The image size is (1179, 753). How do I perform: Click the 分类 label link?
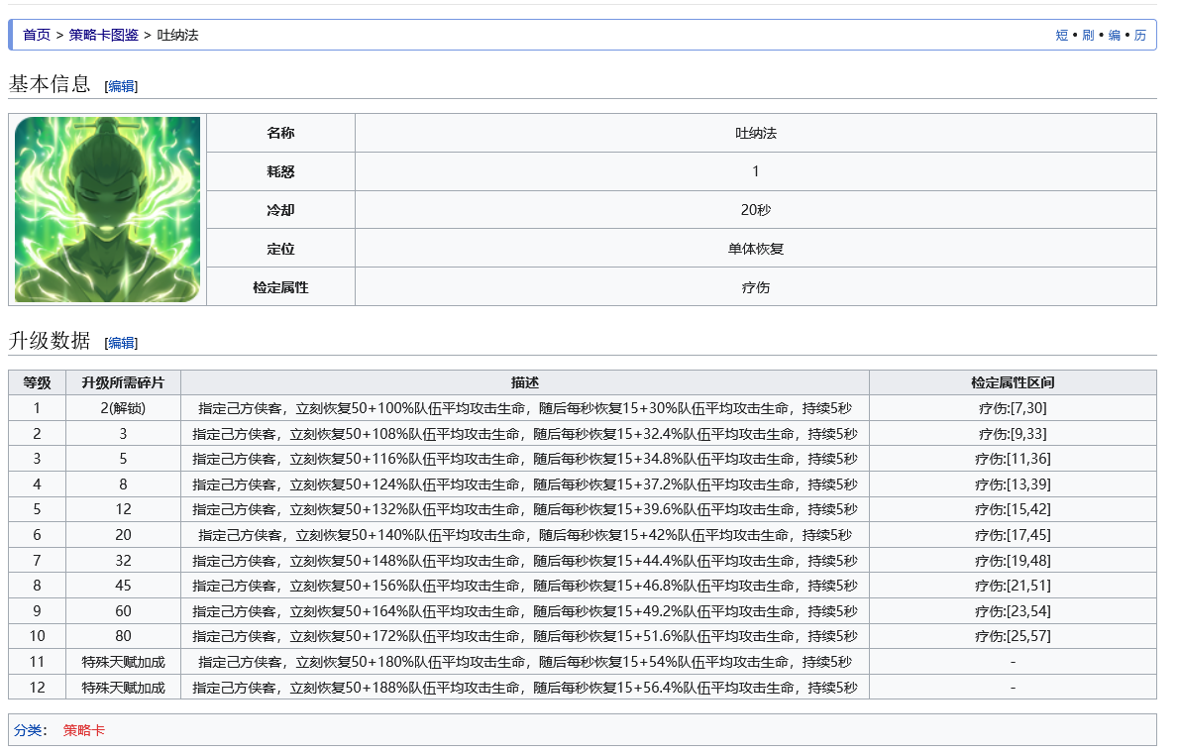coord(28,730)
